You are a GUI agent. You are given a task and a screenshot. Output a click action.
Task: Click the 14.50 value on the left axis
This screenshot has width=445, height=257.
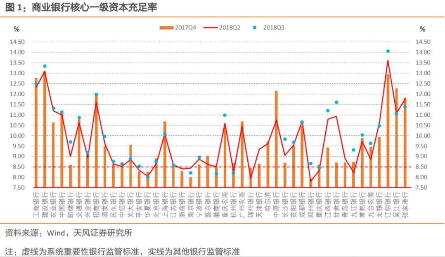pyautogui.click(x=17, y=42)
